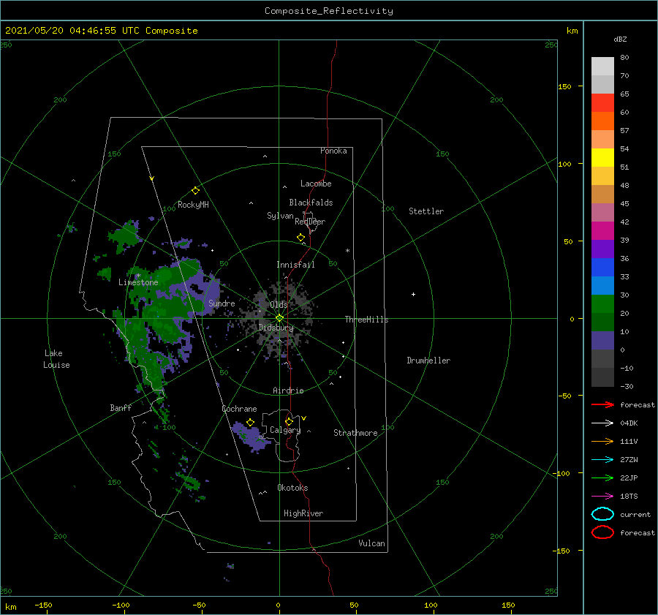The image size is (658, 615).
Task: Click the ThreeHills label
Action: click(367, 320)
